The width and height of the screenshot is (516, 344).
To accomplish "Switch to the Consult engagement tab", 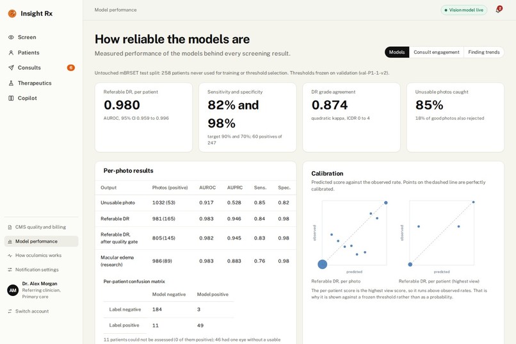I will pyautogui.click(x=437, y=52).
